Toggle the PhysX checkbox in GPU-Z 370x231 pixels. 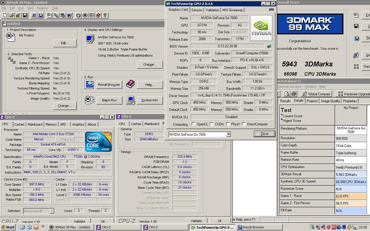point(228,124)
